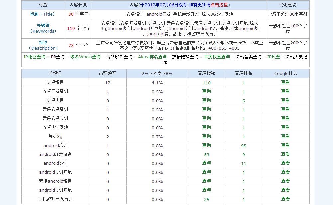The height and width of the screenshot is (205, 333).
Task: Click Baidu index 查询 for android培训
Action: (x=207, y=145)
